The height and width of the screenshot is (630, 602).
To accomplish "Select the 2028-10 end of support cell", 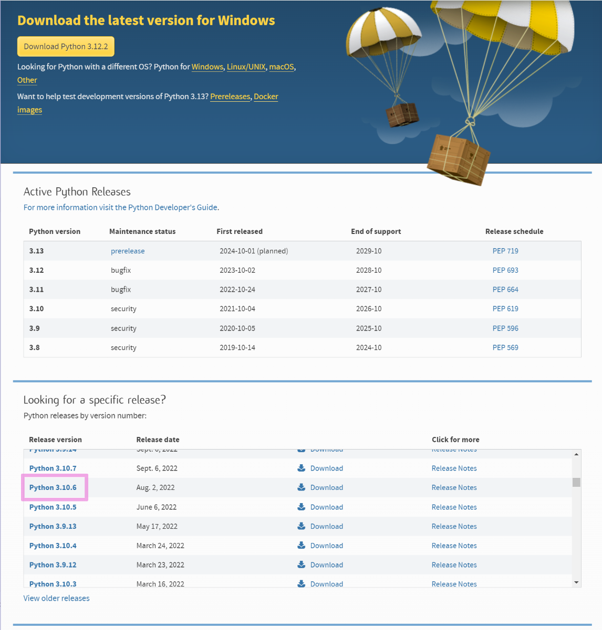I will [x=369, y=270].
